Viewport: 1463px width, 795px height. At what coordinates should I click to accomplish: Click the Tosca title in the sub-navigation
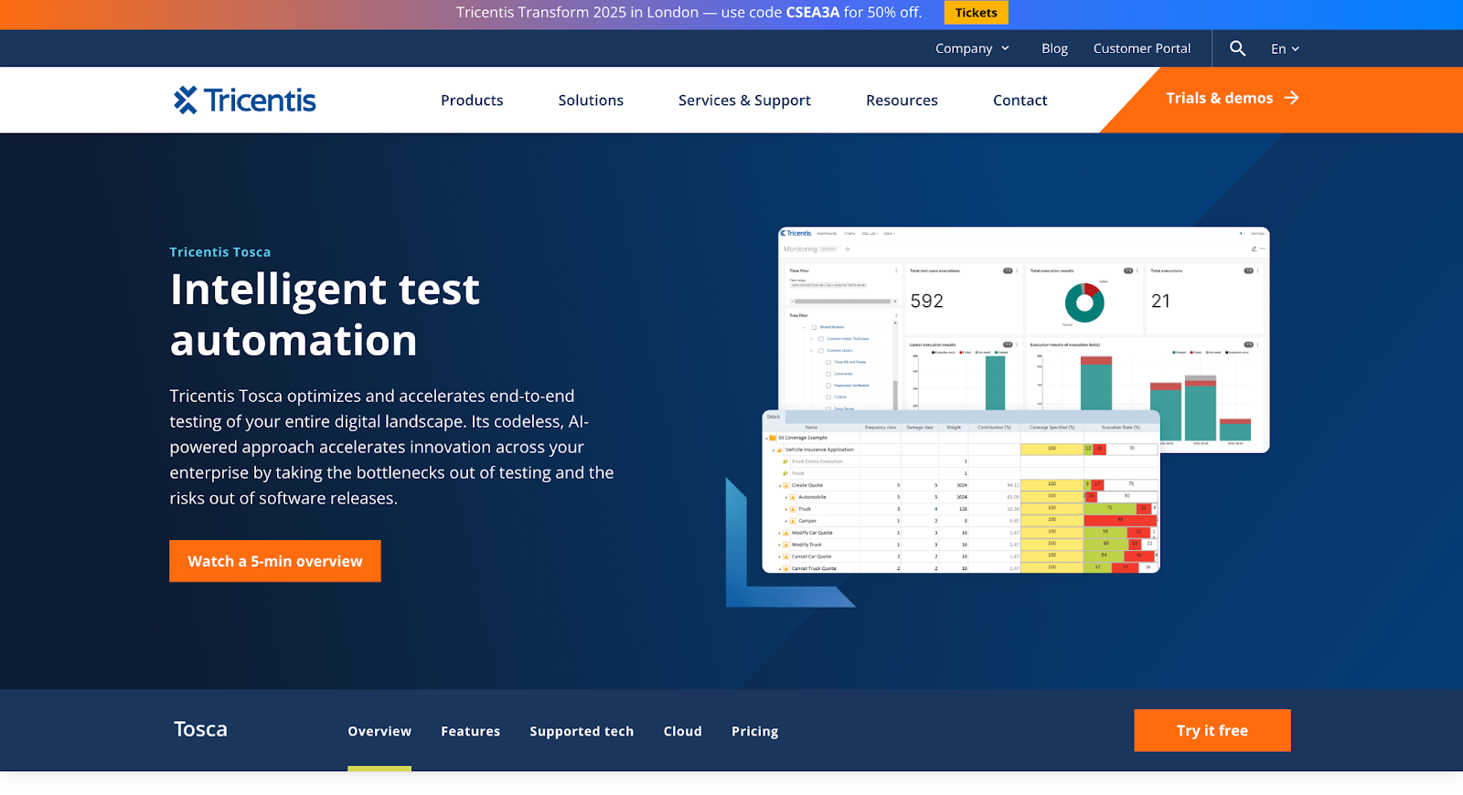(x=200, y=729)
